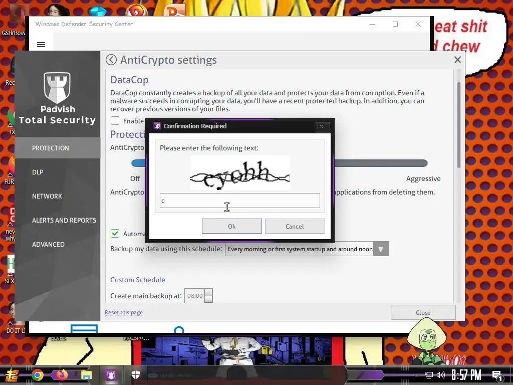This screenshot has width=513, height=385.
Task: Click the Custom Schedule heading
Action: 137,280
